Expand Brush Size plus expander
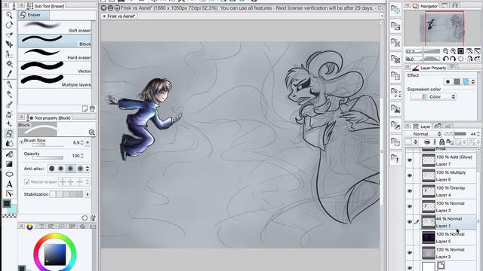This screenshot has height=271, width=483. pyautogui.click(x=21, y=142)
